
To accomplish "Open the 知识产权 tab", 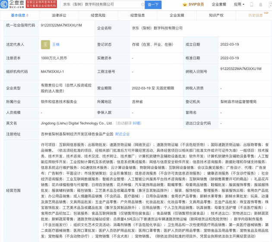I will coord(216,15).
